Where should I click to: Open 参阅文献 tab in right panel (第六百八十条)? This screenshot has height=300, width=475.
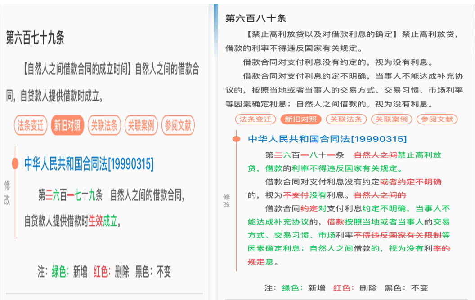click(x=437, y=119)
